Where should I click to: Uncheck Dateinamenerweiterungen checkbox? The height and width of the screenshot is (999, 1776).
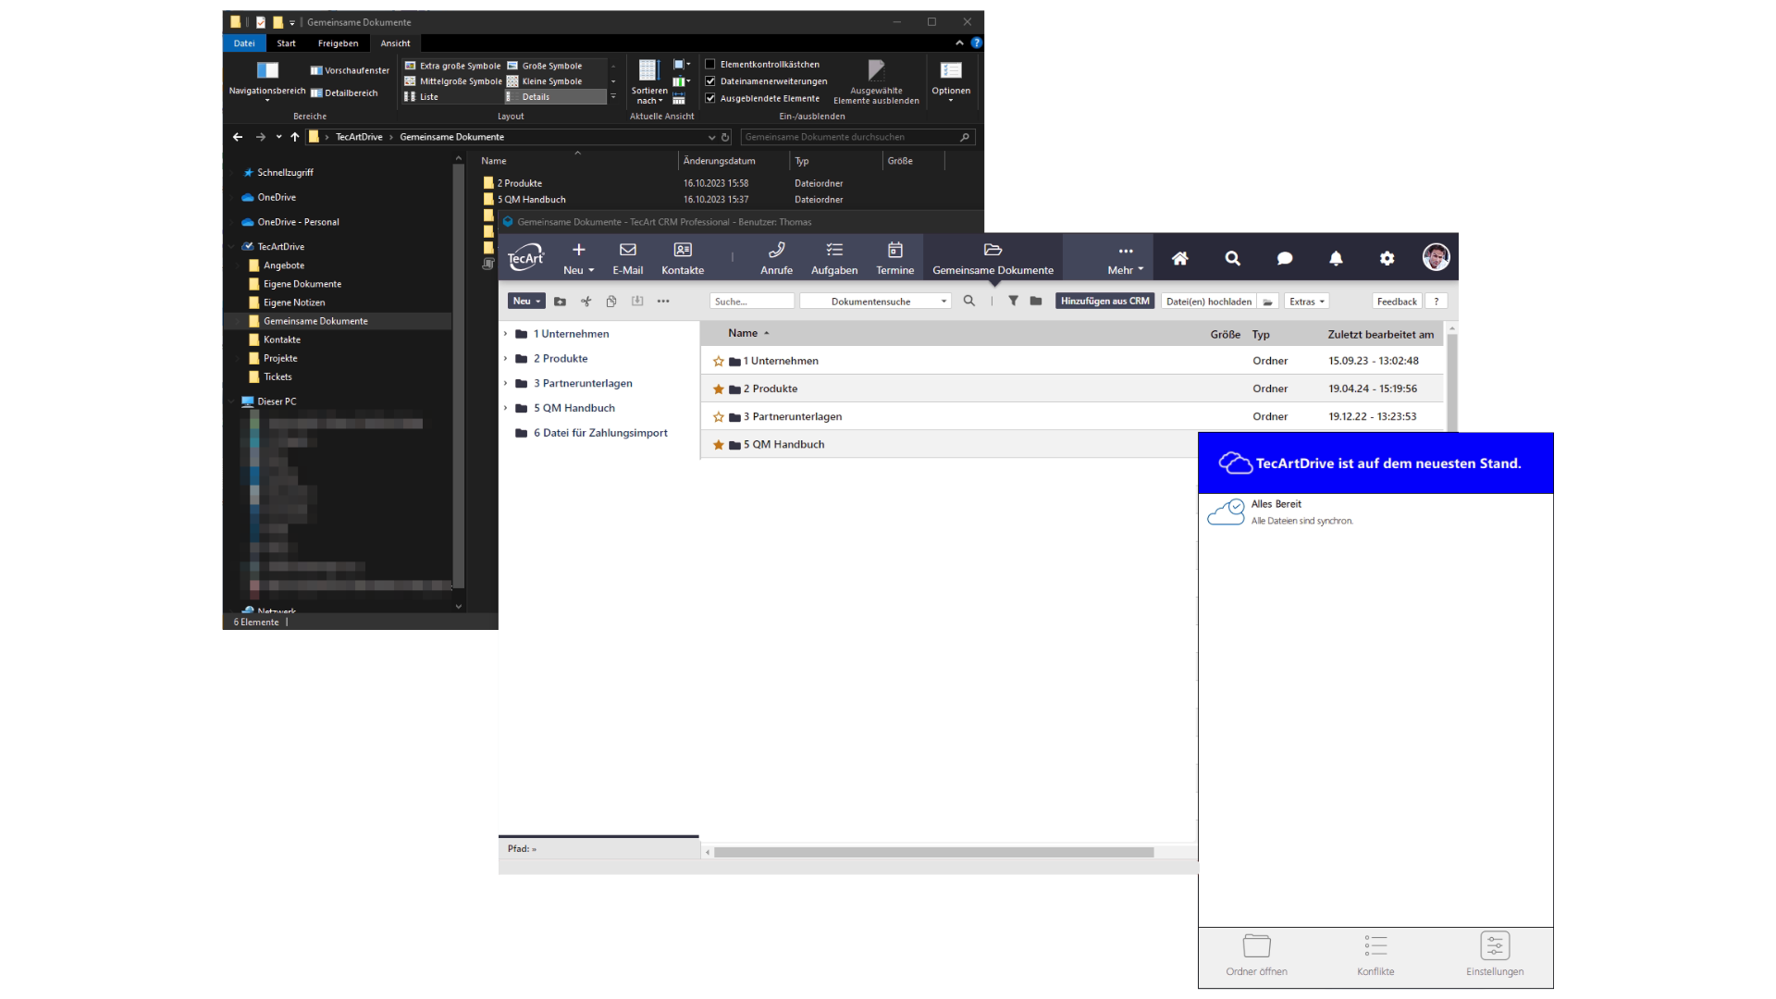710,81
